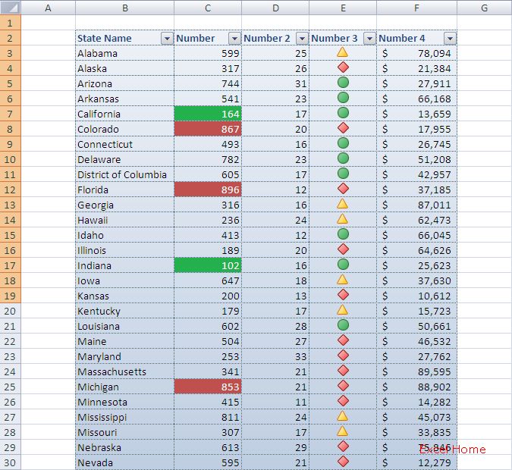Select column G header
Image resolution: width=512 pixels, height=470 pixels.
click(484, 8)
